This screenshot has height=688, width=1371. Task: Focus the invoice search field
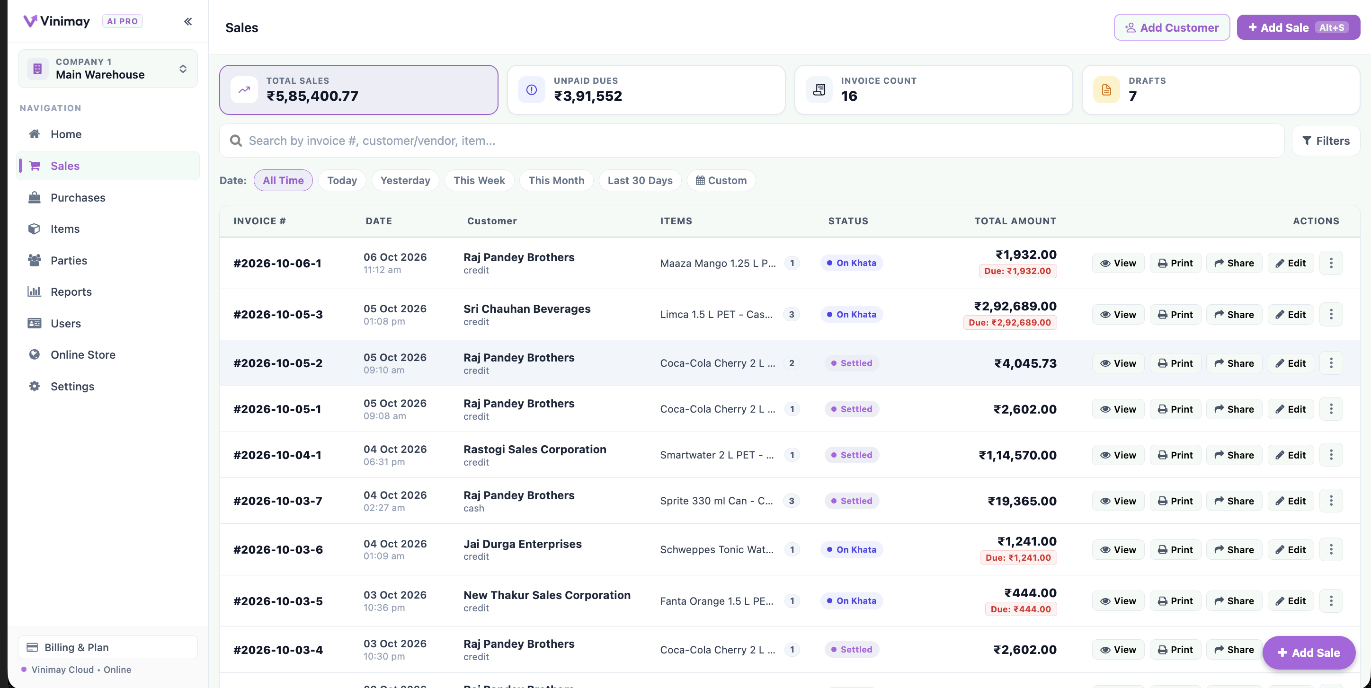[x=752, y=141]
